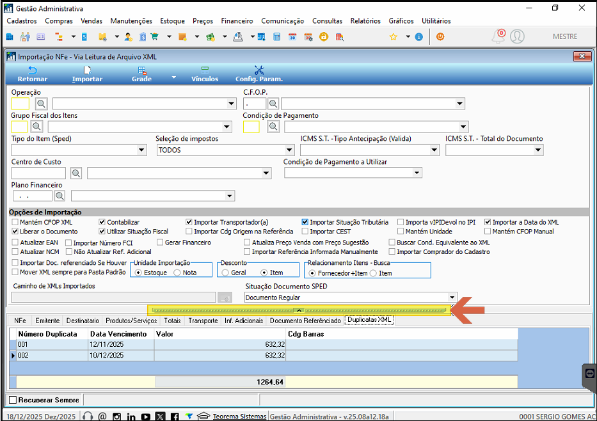Click the notification bell icon
Image resolution: width=597 pixels, height=421 pixels.
[498, 37]
